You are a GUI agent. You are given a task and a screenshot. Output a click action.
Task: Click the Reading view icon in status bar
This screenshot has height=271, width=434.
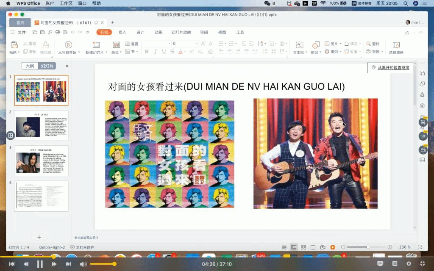tap(313, 247)
